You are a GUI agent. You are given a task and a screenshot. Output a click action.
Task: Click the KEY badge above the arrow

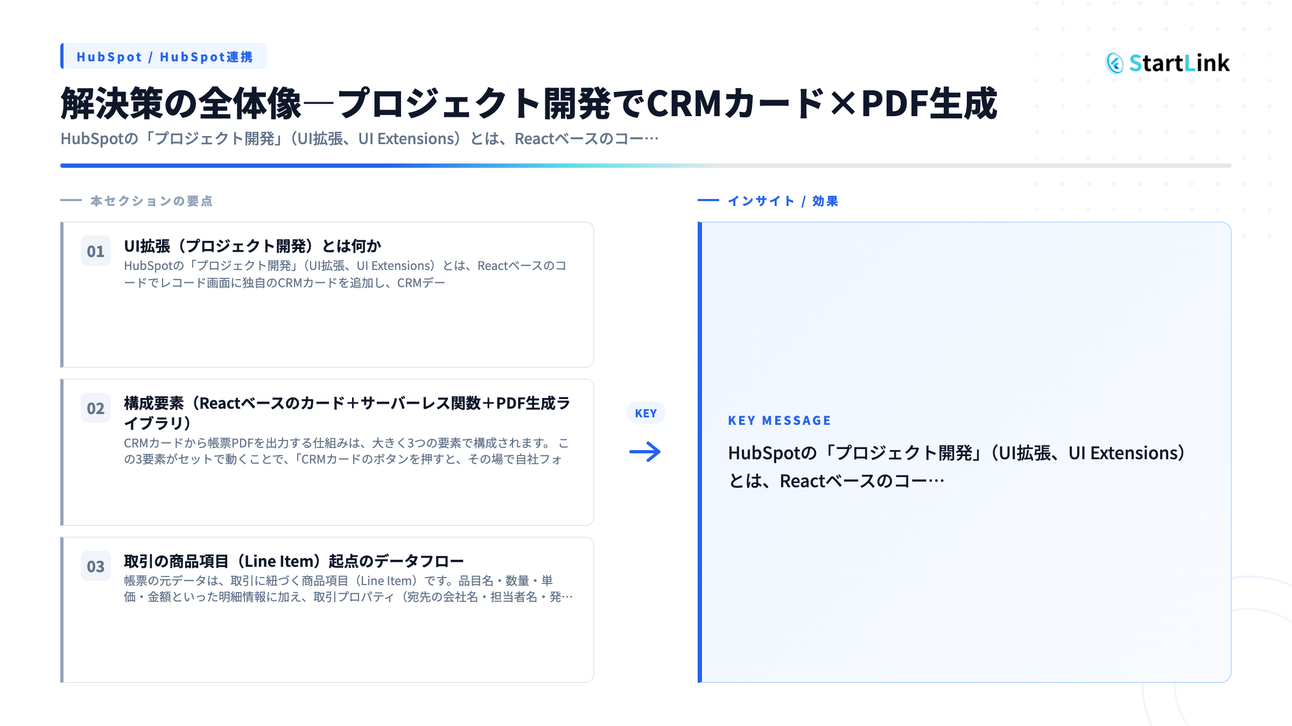tap(646, 413)
